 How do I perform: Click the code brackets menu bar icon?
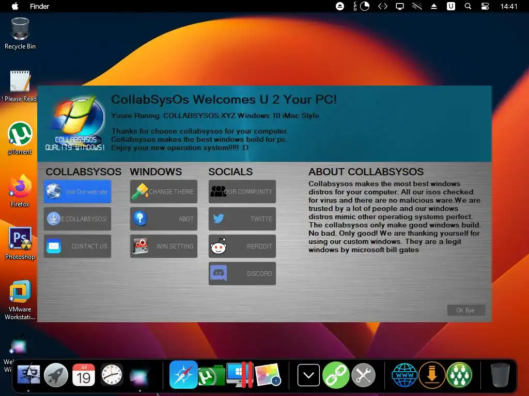[x=383, y=6]
